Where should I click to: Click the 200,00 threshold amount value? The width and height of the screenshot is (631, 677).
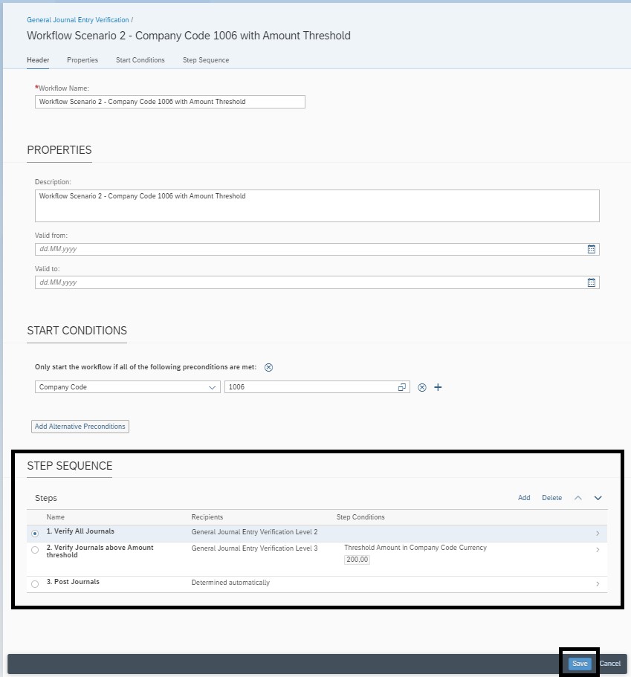coord(357,560)
